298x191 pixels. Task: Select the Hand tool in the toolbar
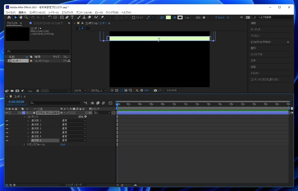point(21,17)
